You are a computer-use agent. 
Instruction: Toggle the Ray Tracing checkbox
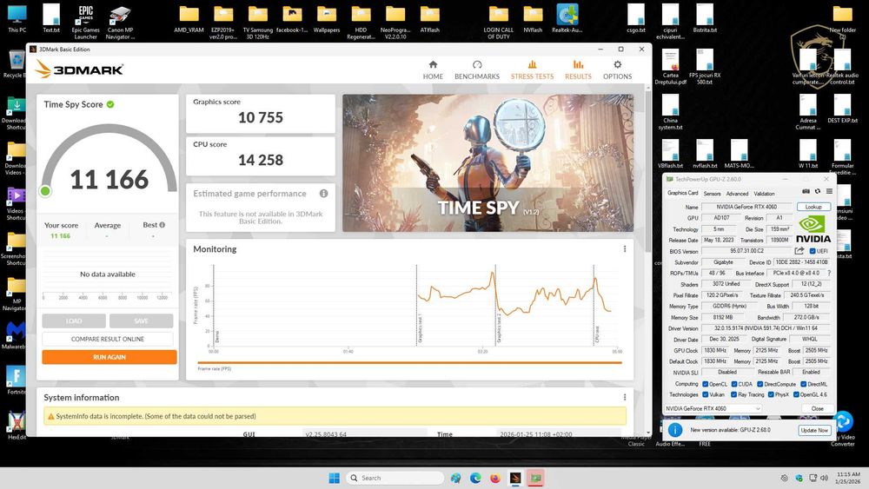click(733, 394)
